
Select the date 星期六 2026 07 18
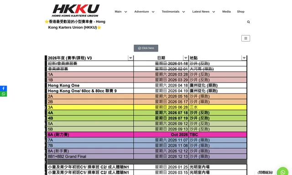(161, 113)
